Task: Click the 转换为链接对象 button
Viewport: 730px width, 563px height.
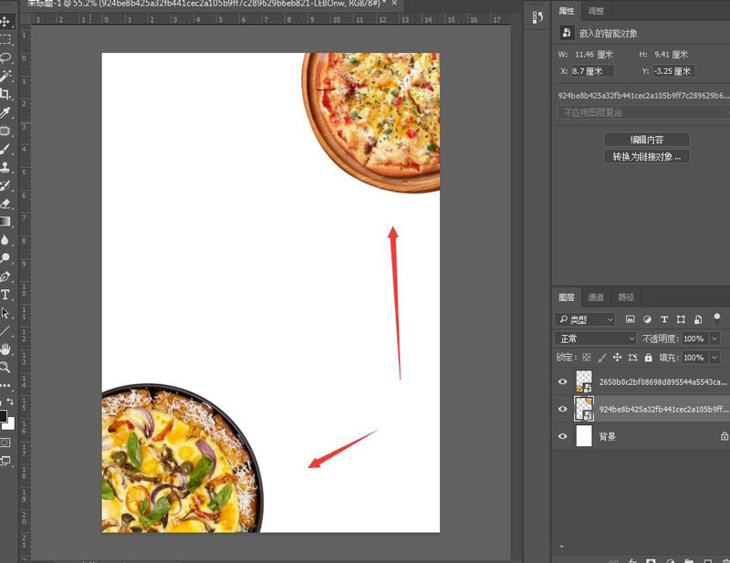Action: [x=647, y=156]
